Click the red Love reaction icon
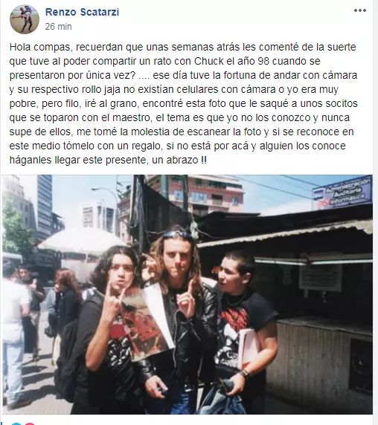Viewport: 378px width, 425px height. (x=30, y=424)
